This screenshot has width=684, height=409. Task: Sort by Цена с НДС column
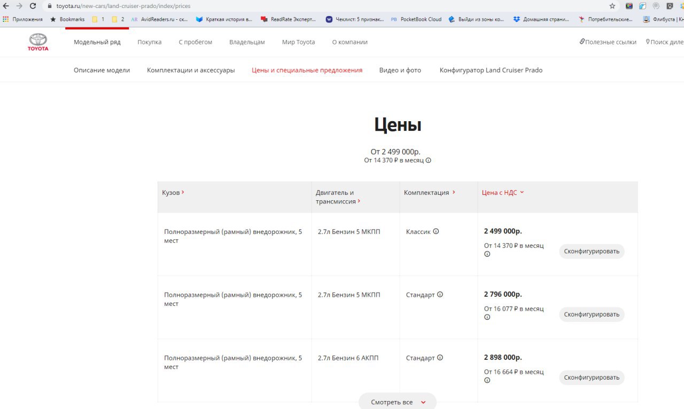pyautogui.click(x=503, y=193)
